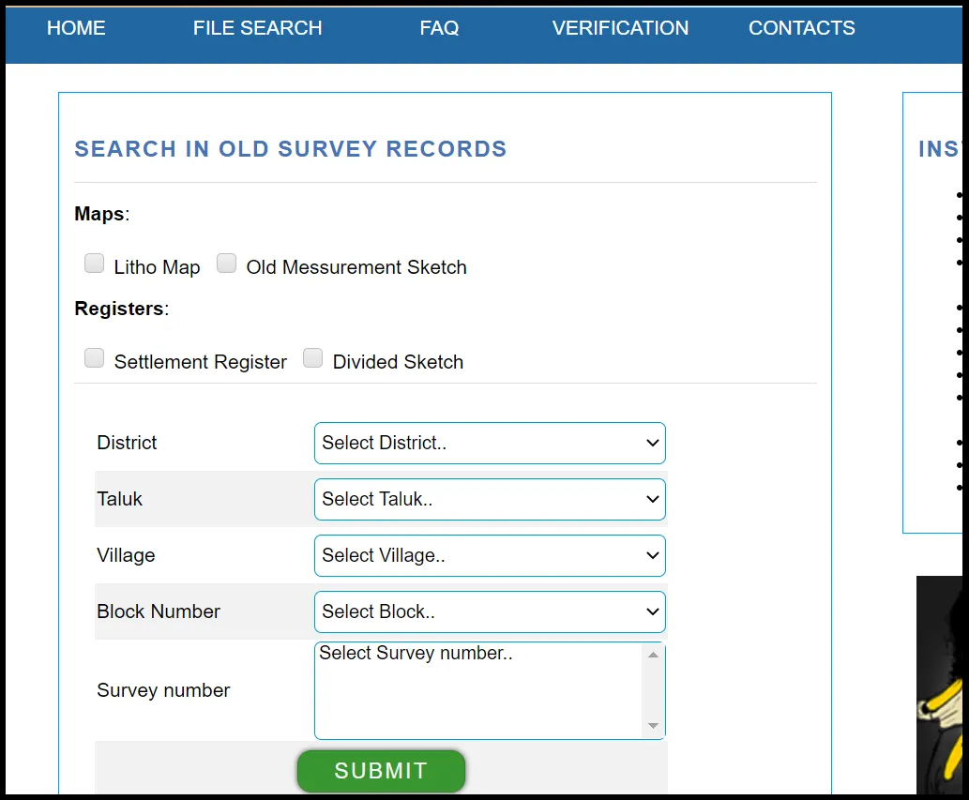Expand the Select Village dropdown
969x800 pixels.
tap(489, 555)
